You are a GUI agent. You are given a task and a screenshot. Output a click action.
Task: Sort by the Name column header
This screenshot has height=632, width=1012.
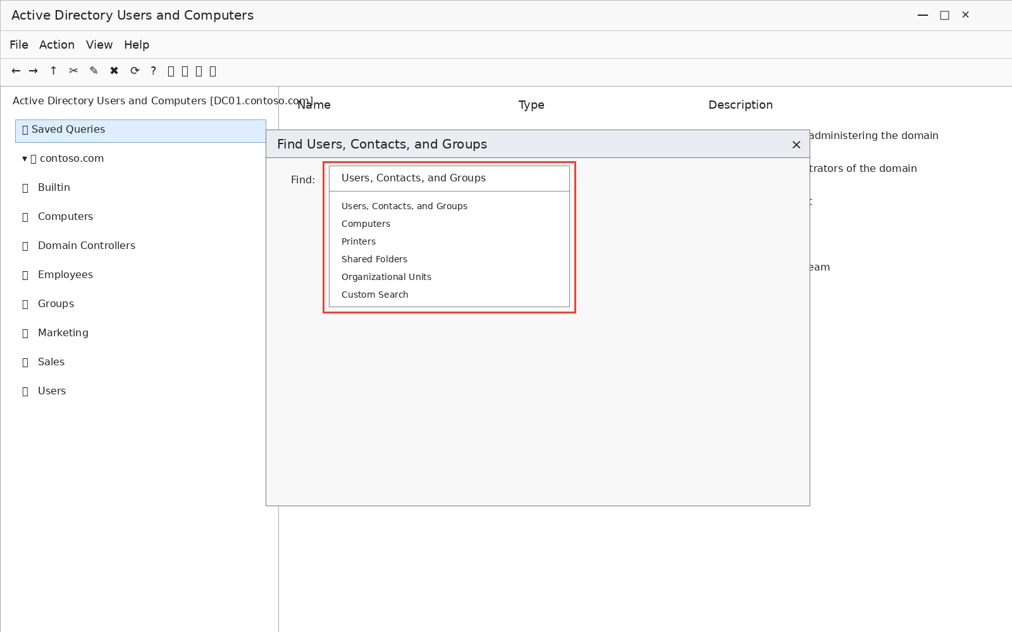pos(314,105)
